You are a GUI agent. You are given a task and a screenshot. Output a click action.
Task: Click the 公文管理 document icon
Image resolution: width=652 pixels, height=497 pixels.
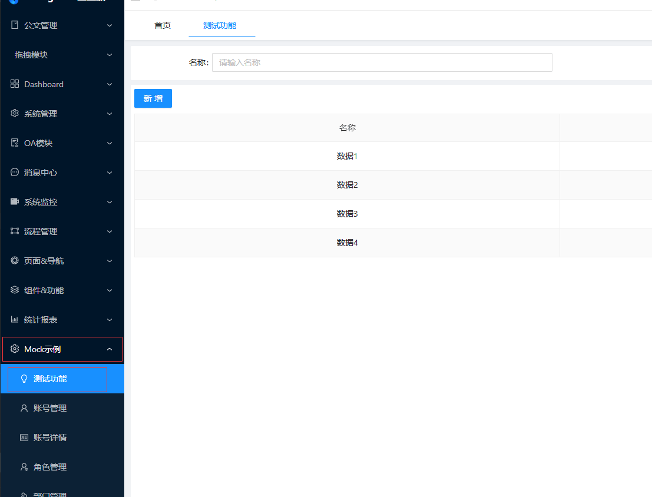pyautogui.click(x=15, y=25)
